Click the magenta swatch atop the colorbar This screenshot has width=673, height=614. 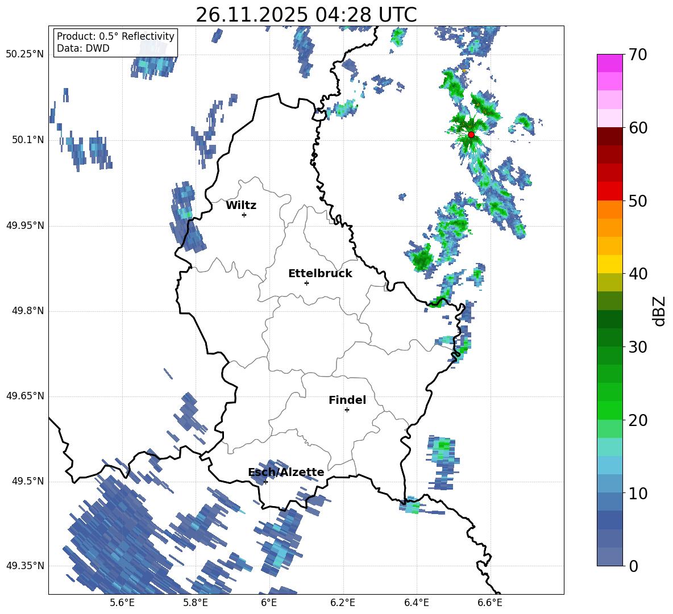click(x=609, y=64)
